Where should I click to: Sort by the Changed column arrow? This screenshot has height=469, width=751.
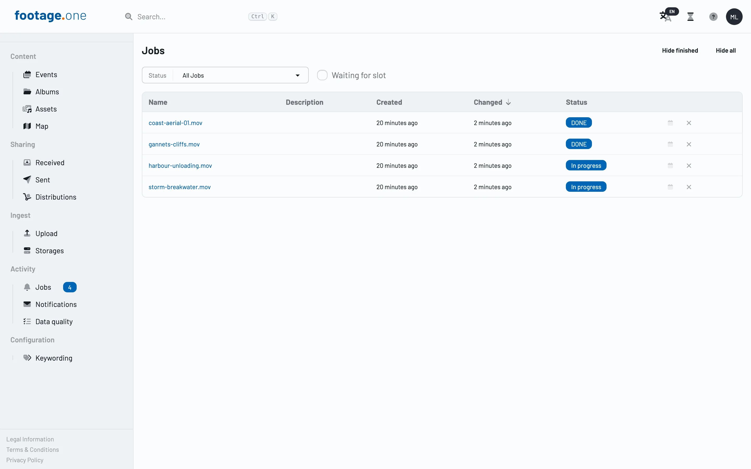(508, 102)
